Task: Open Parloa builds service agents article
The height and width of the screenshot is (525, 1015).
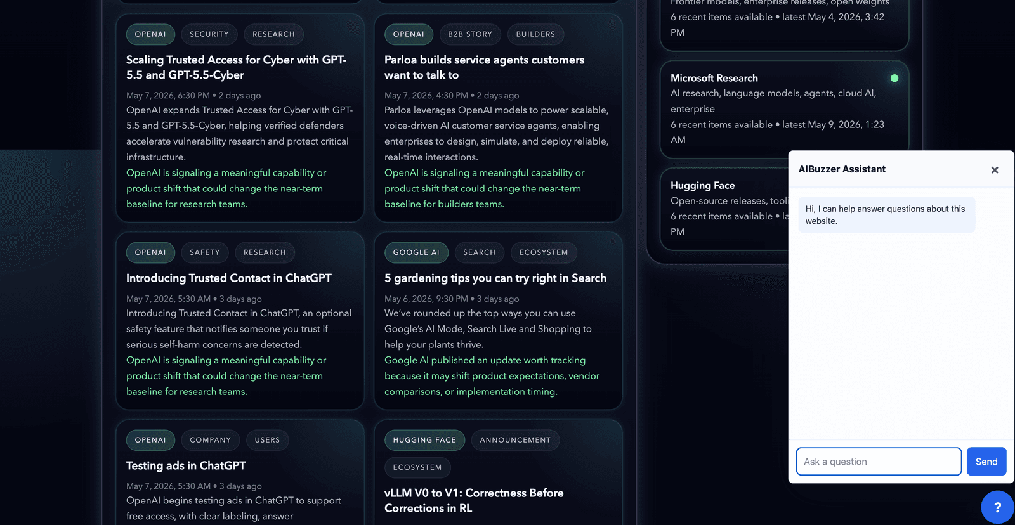Action: [484, 67]
